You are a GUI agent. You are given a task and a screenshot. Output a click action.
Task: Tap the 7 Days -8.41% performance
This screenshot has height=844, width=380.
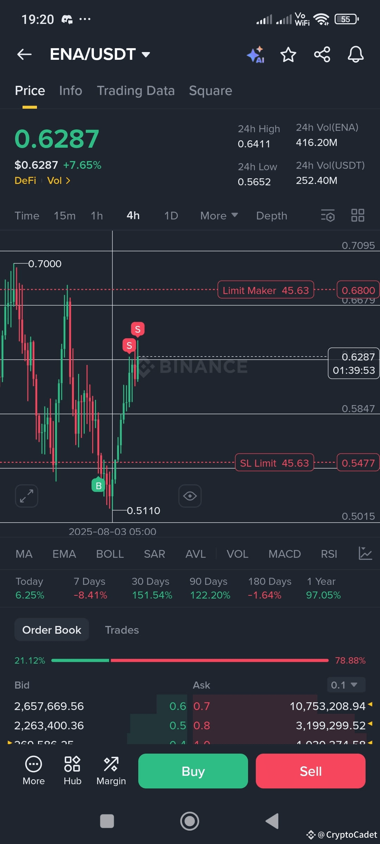[x=90, y=588]
